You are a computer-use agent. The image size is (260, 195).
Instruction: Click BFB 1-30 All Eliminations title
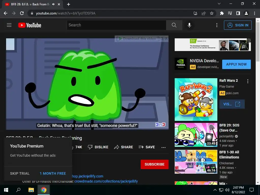229,155
